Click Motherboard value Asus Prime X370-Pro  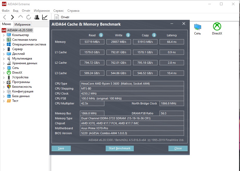[x=132, y=128]
